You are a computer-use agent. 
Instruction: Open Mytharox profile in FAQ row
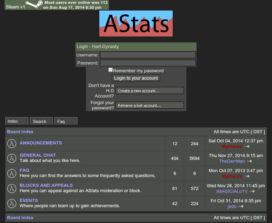pos(232,176)
